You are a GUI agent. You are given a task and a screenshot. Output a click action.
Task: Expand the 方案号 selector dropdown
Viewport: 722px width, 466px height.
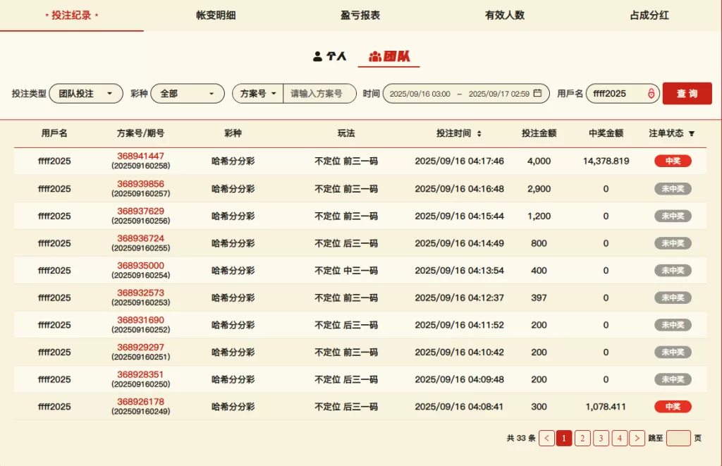[258, 94]
